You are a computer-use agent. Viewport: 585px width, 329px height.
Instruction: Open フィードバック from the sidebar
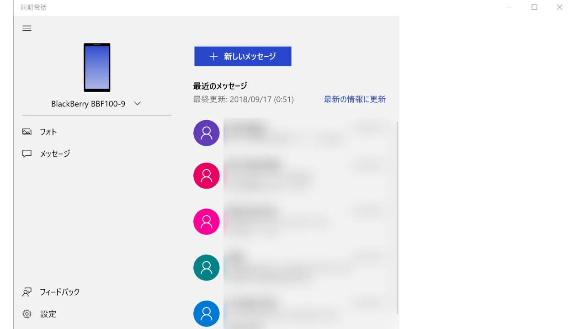click(60, 292)
